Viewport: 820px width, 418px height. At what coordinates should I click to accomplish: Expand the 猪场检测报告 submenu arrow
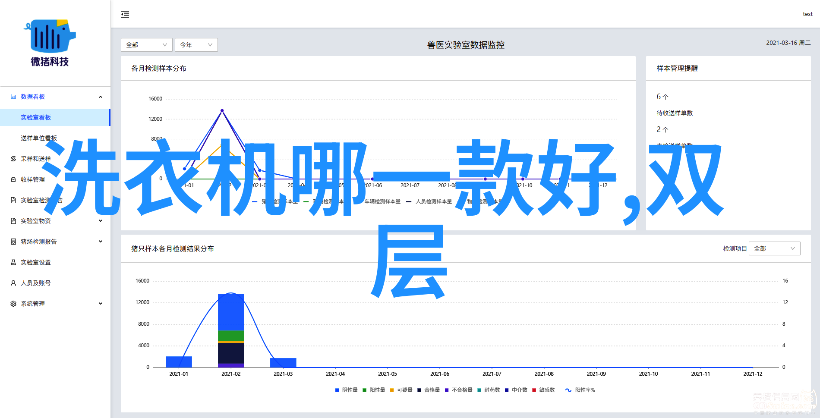(101, 242)
